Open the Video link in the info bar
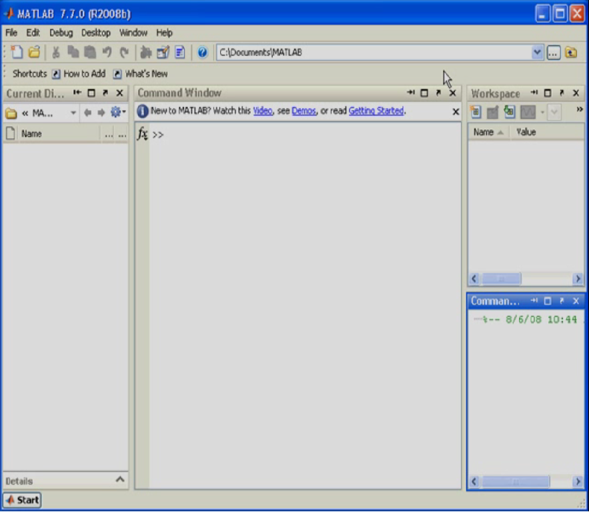The image size is (589, 512). (x=263, y=111)
